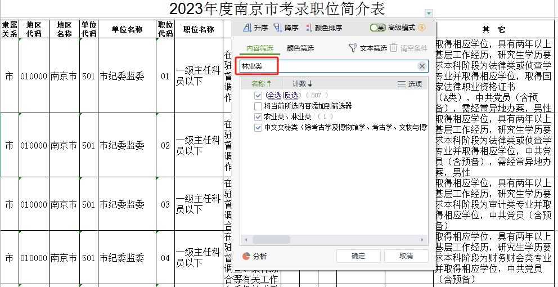
Task: Click the green filter dropdown arrow on header
Action: pos(429,12)
